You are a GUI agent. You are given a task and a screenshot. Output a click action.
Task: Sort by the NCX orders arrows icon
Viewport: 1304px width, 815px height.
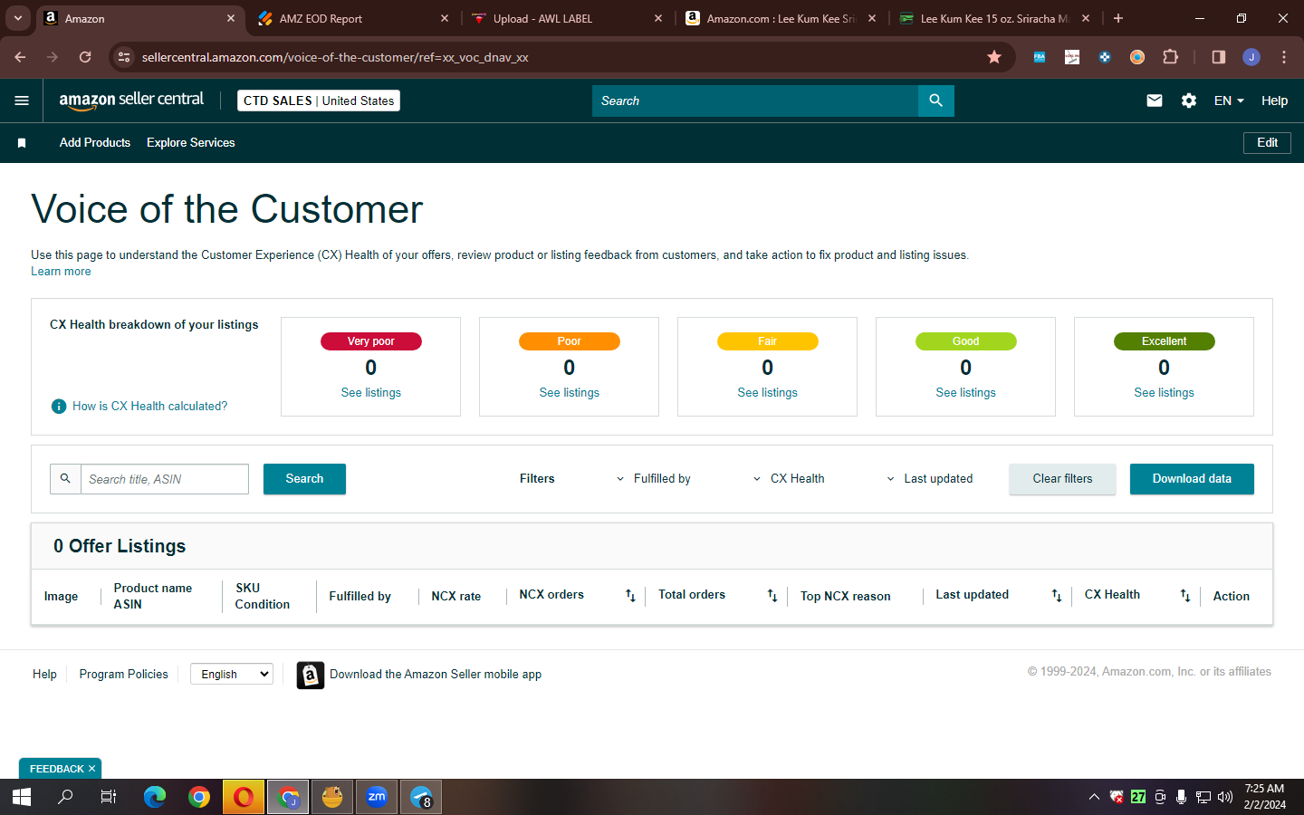pos(630,595)
